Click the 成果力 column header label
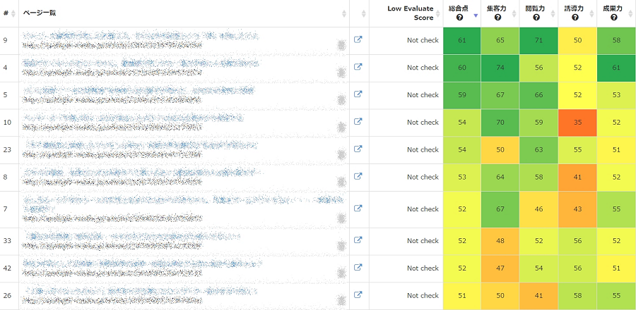The image size is (636, 310). click(x=613, y=8)
